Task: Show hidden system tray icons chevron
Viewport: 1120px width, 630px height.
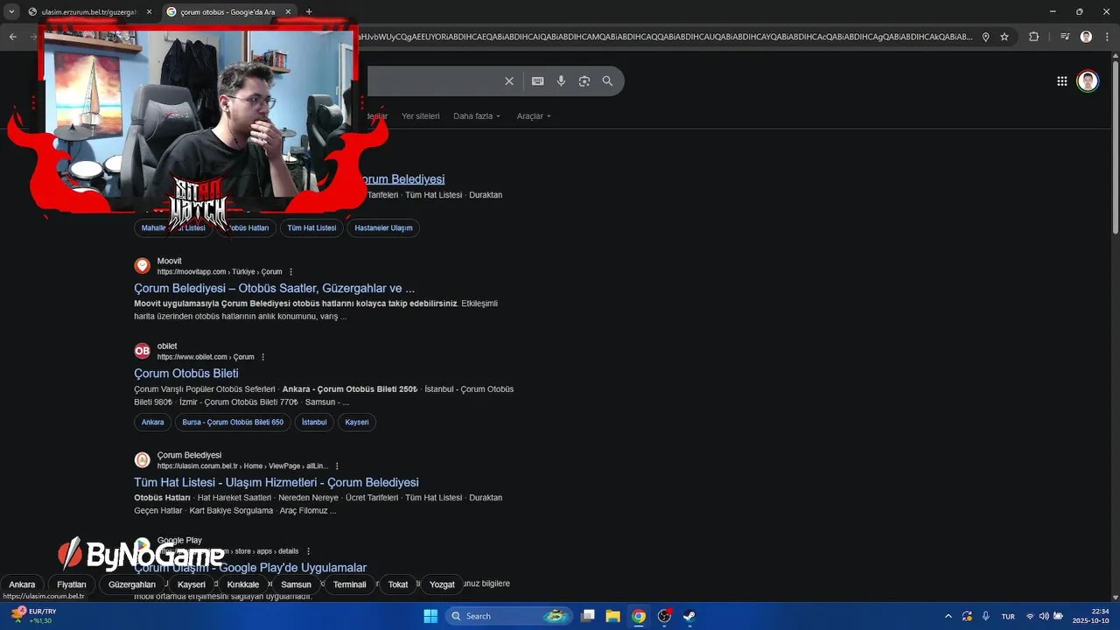Action: [948, 616]
